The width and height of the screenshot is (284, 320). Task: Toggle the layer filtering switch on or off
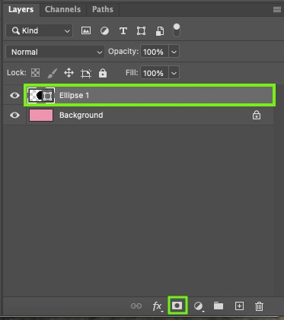(x=177, y=30)
